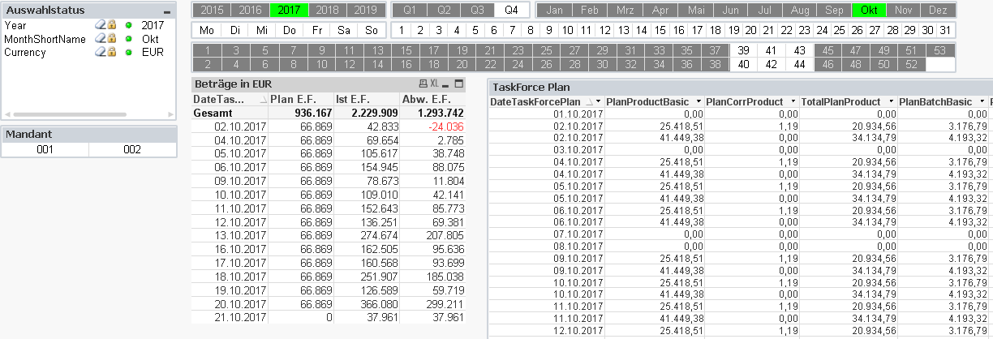
Task: Deselect the green Okt month
Action: tap(869, 10)
